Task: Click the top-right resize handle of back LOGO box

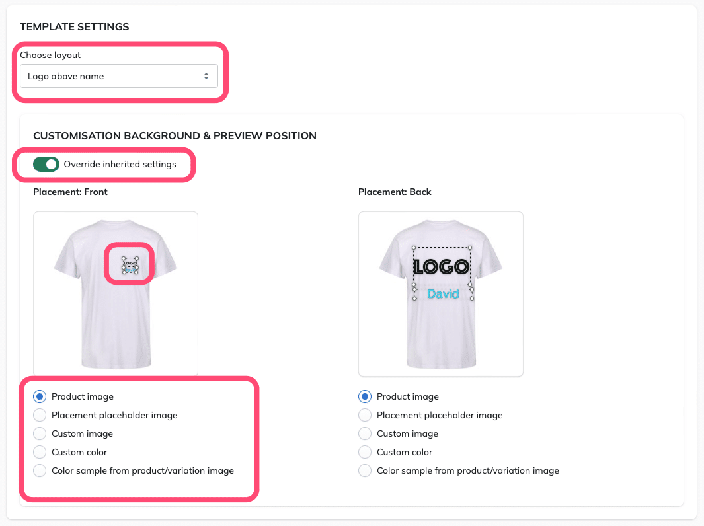Action: 470,248
